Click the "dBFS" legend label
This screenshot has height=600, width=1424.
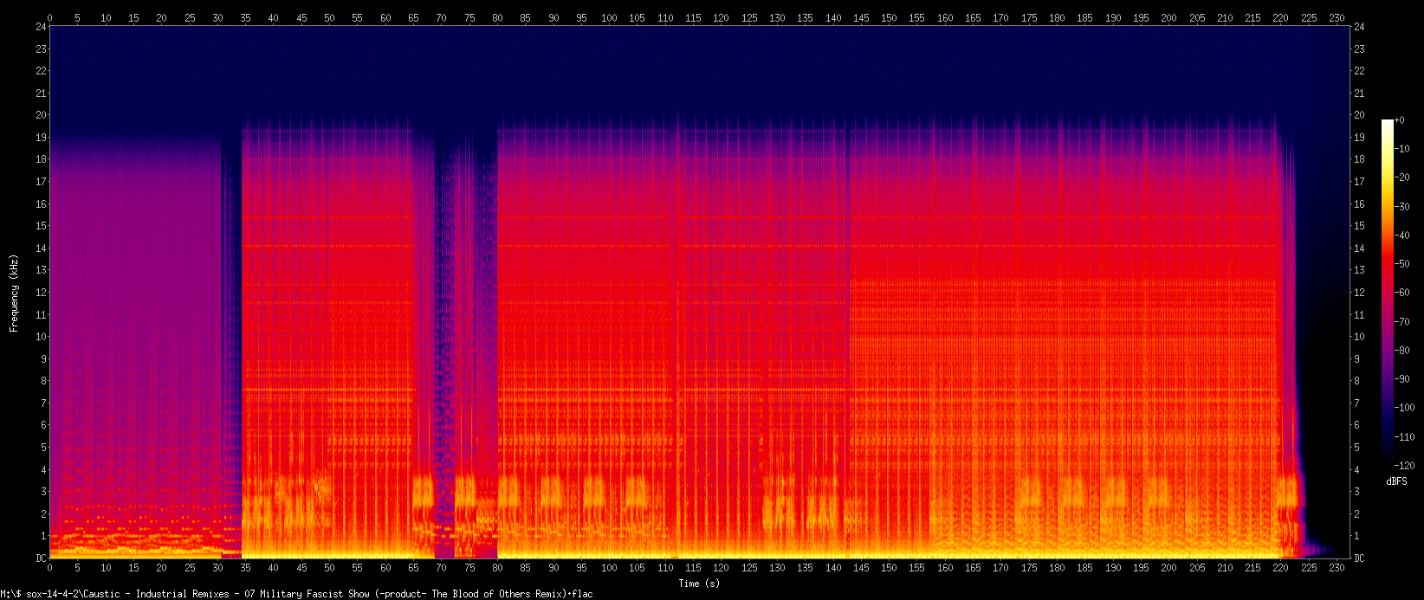pyautogui.click(x=1396, y=481)
